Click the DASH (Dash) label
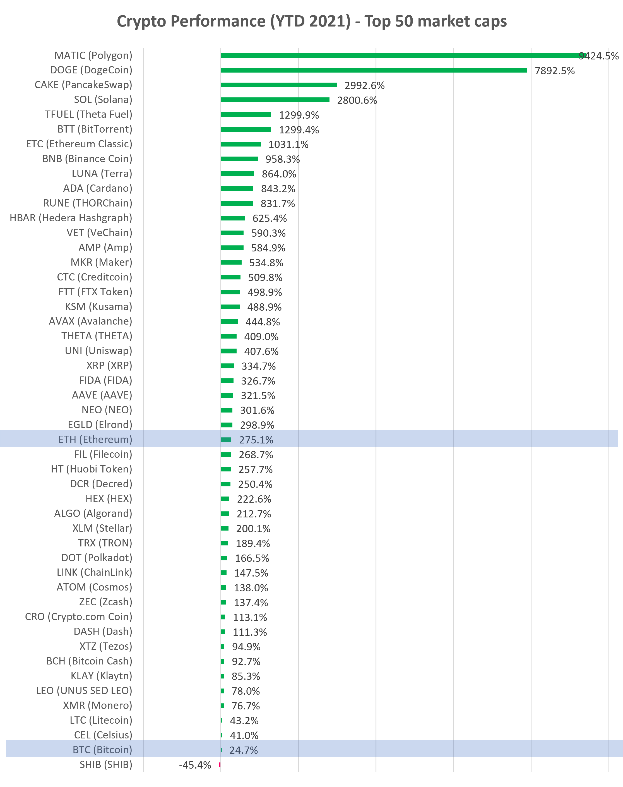 coord(103,631)
